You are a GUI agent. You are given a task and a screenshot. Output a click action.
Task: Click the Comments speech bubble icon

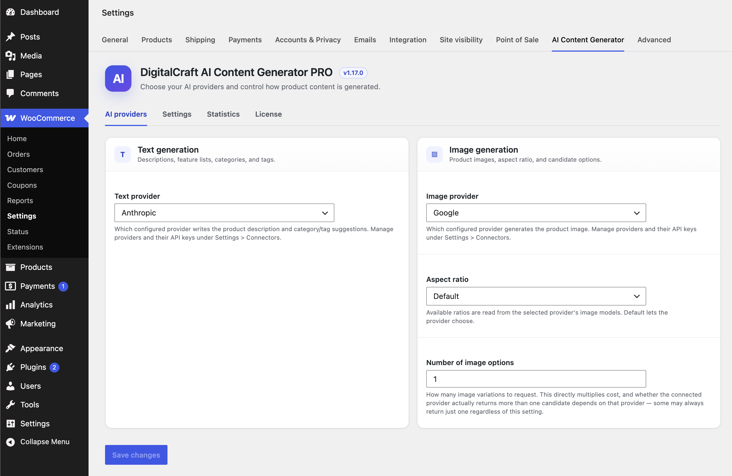[x=10, y=93]
